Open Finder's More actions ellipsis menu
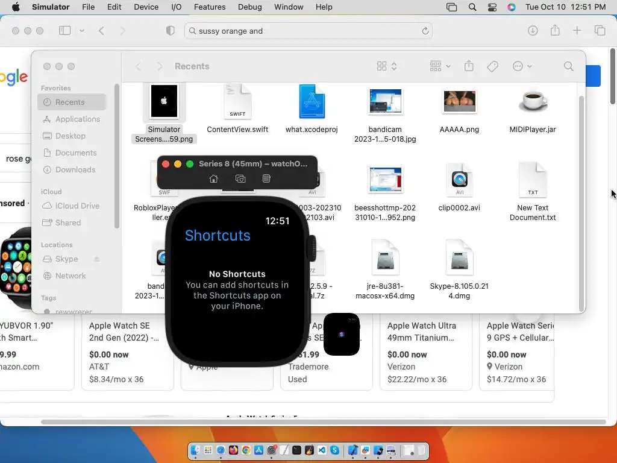617x463 pixels. pos(522,66)
